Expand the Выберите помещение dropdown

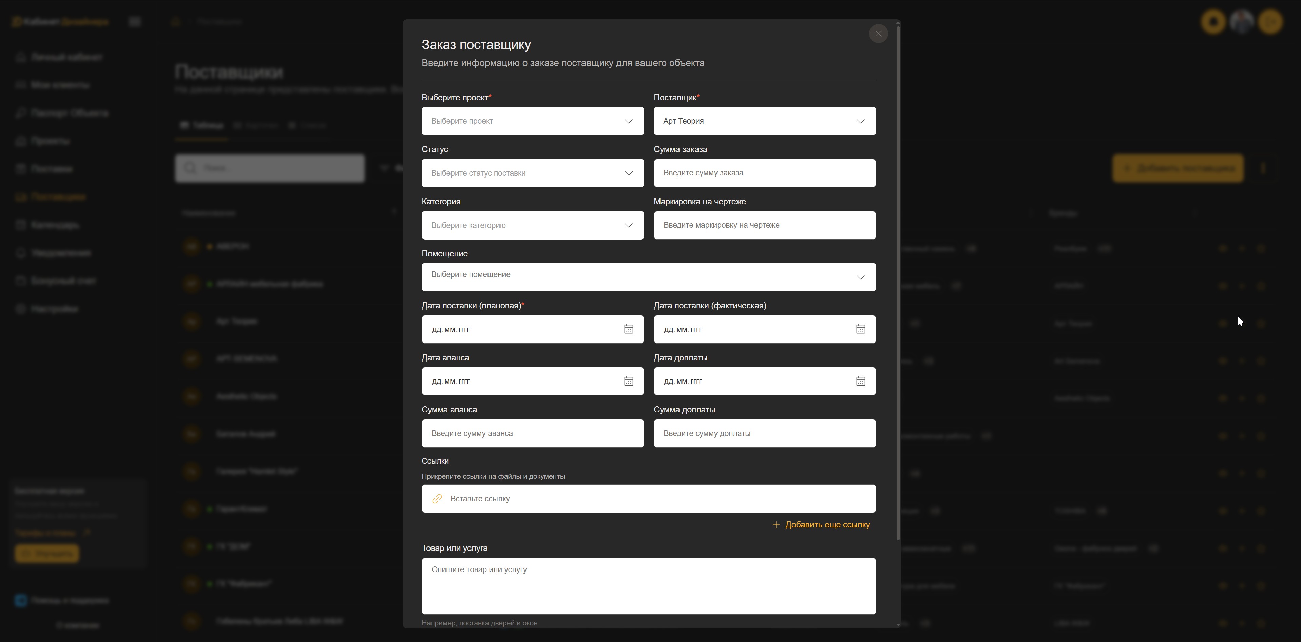(648, 277)
